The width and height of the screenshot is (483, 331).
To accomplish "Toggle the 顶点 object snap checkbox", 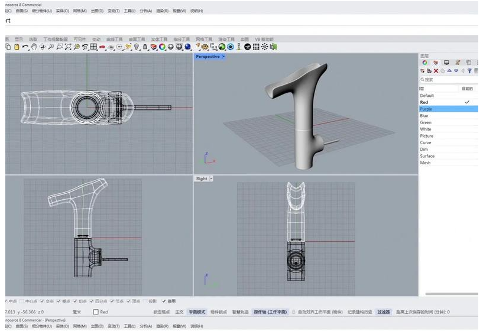I will (x=128, y=301).
